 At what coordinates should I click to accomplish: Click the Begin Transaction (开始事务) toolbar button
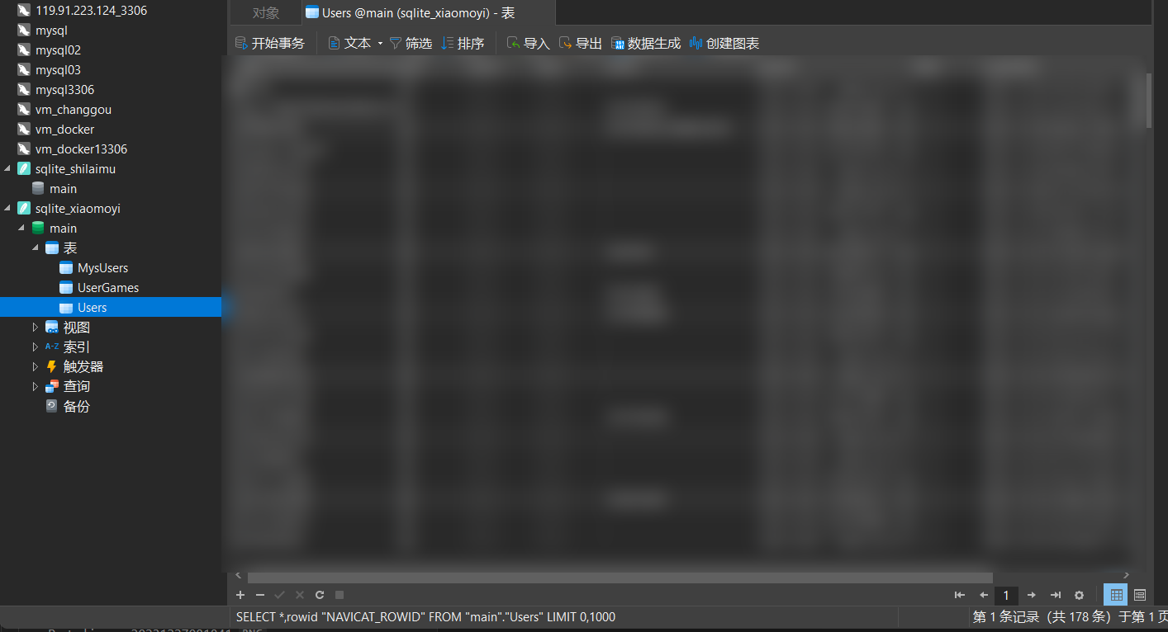[x=270, y=44]
